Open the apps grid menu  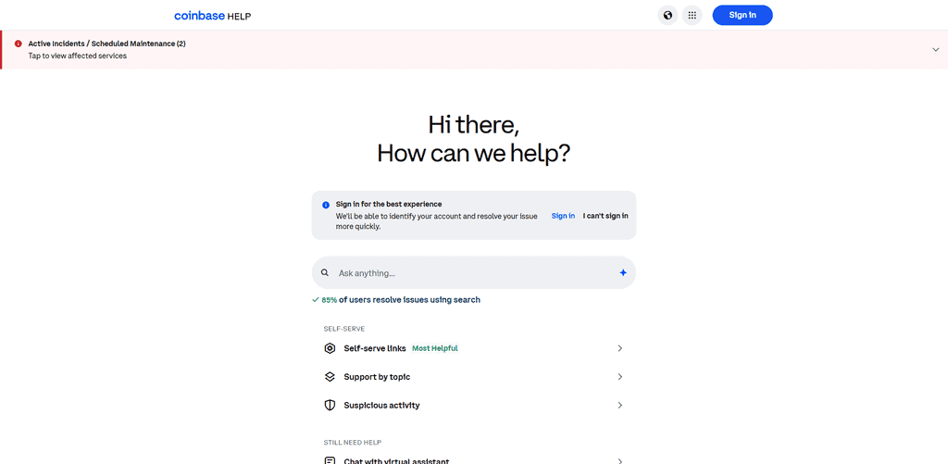(x=692, y=15)
